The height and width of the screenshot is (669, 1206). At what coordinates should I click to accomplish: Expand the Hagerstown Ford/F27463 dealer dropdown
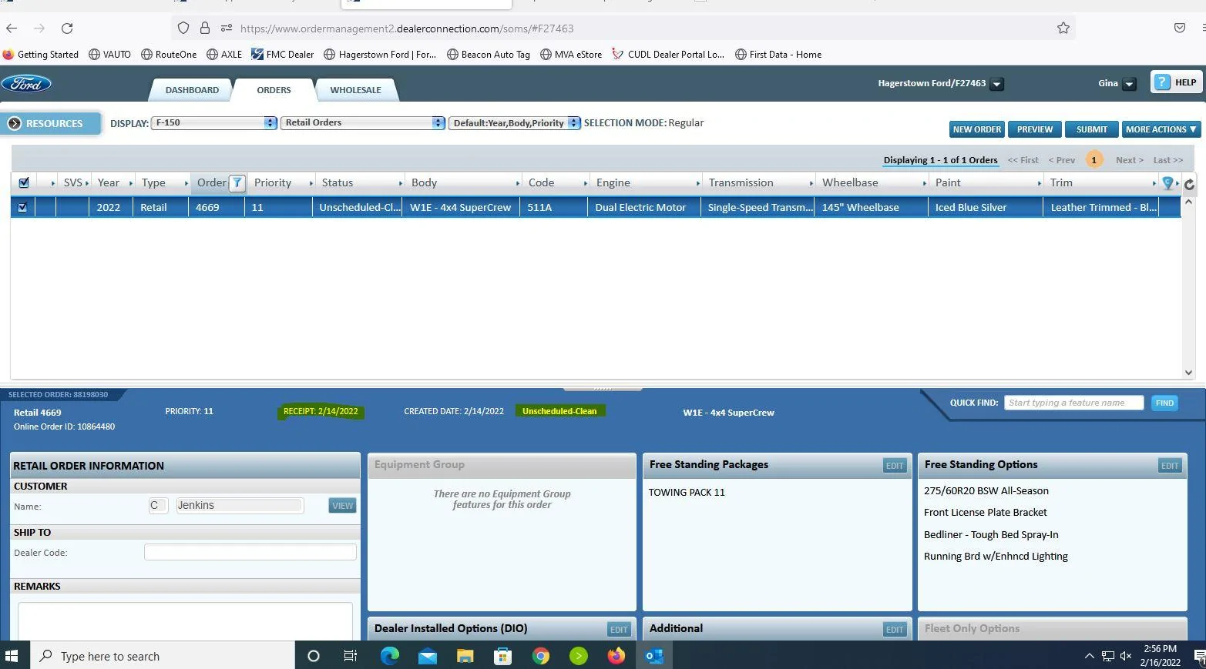pyautogui.click(x=996, y=84)
